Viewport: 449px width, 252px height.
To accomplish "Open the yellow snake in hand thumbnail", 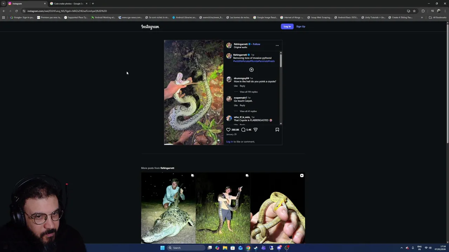I will pos(277,208).
